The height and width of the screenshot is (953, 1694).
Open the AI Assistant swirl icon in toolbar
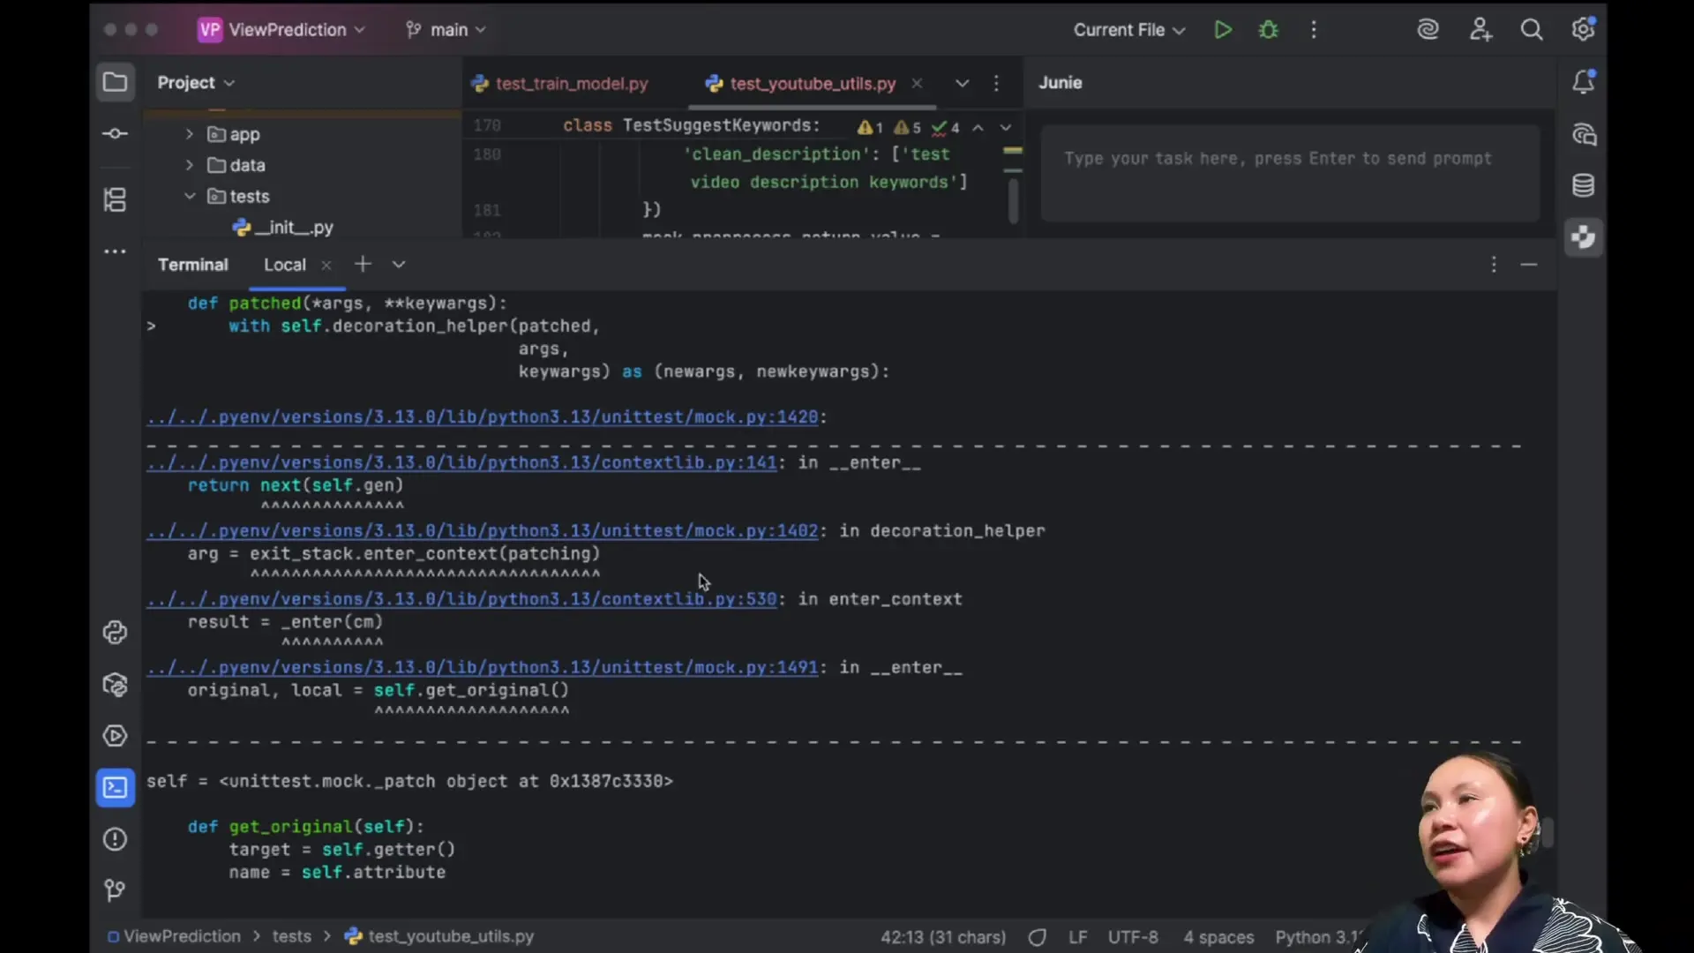tap(1428, 30)
